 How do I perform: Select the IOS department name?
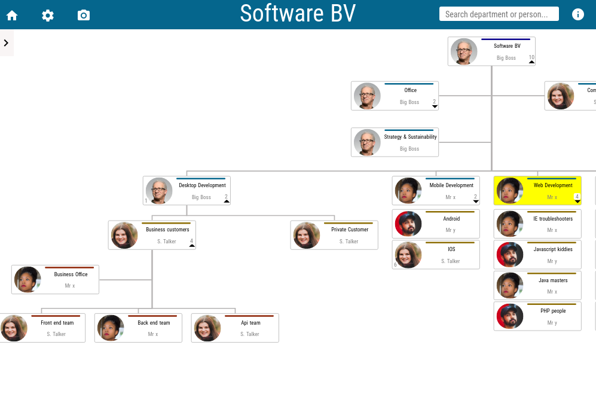click(x=451, y=249)
